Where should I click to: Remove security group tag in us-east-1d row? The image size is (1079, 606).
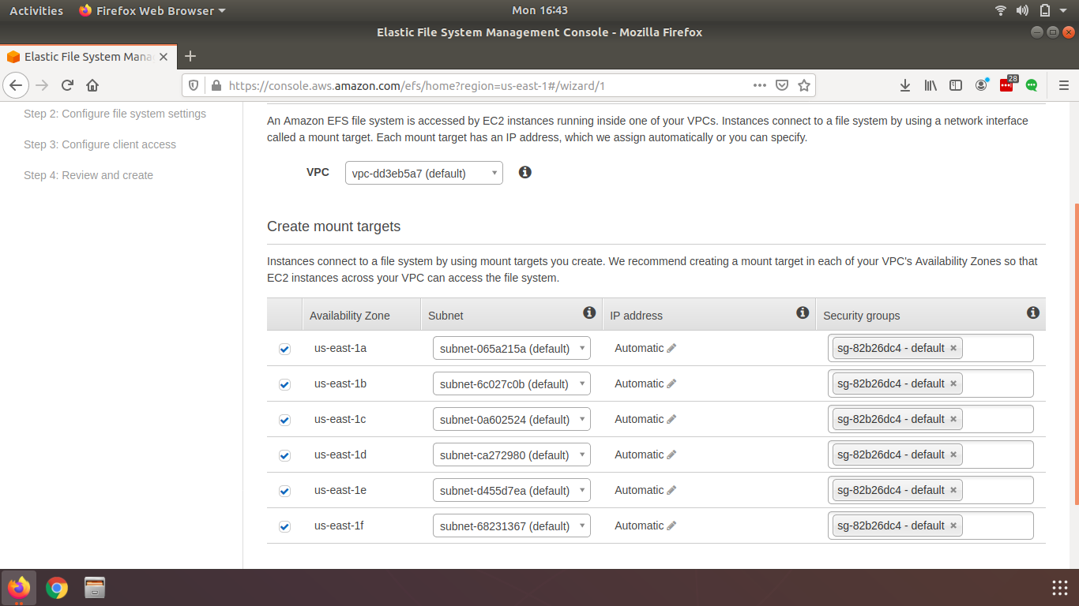[953, 454]
